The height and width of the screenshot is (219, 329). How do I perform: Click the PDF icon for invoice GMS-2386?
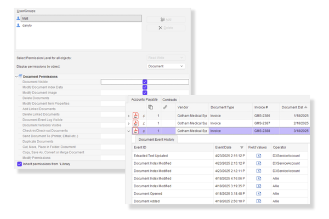[135, 116]
